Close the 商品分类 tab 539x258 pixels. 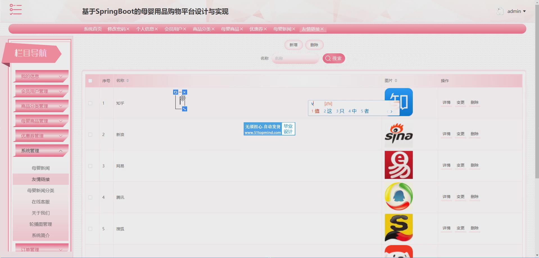coord(213,29)
